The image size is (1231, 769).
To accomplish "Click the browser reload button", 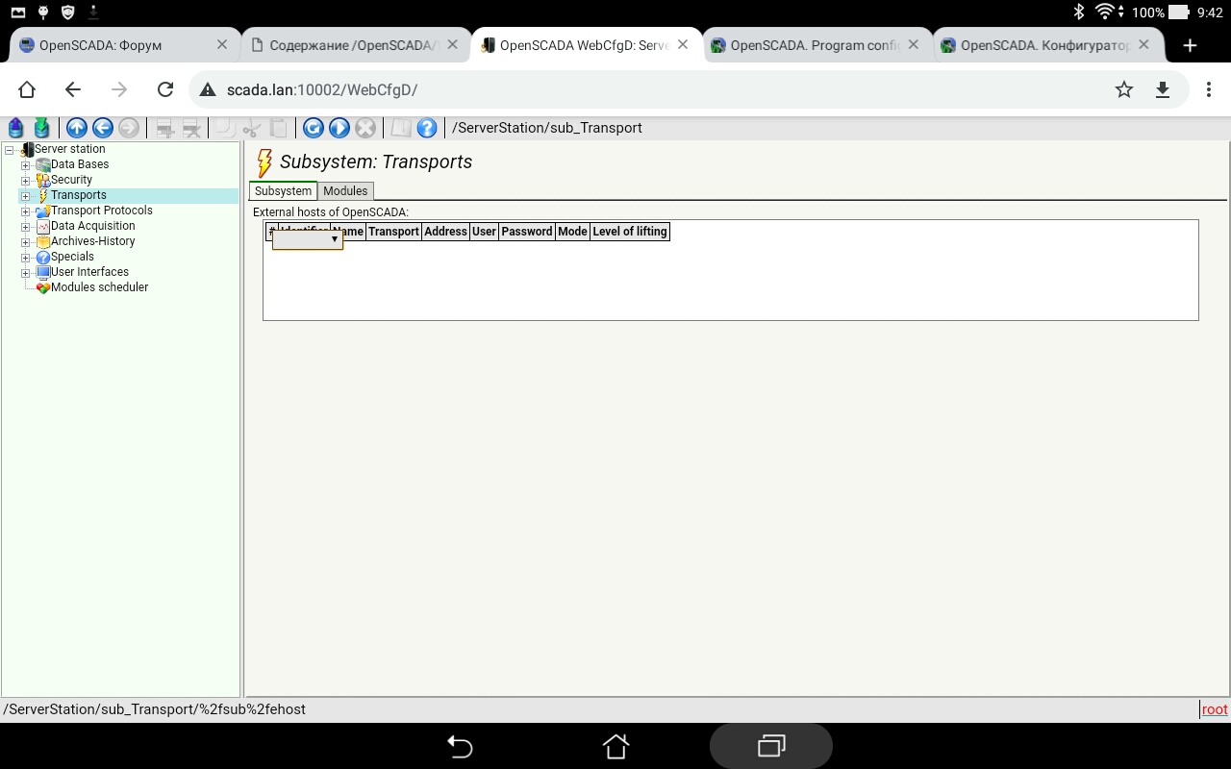I will (x=165, y=89).
